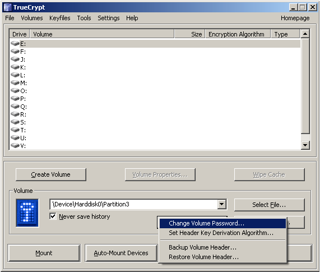Click the Select File button
Viewport: 320px width, 272px height.
pos(270,205)
